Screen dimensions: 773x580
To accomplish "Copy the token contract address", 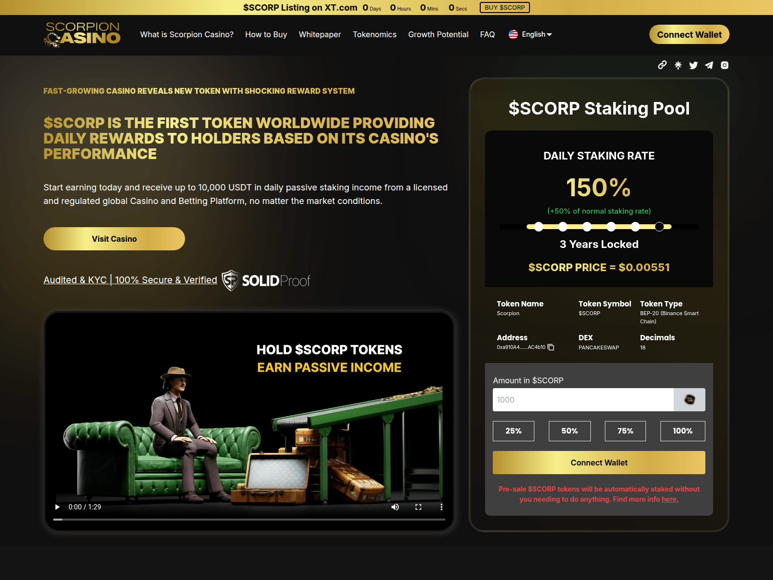I will click(x=551, y=348).
